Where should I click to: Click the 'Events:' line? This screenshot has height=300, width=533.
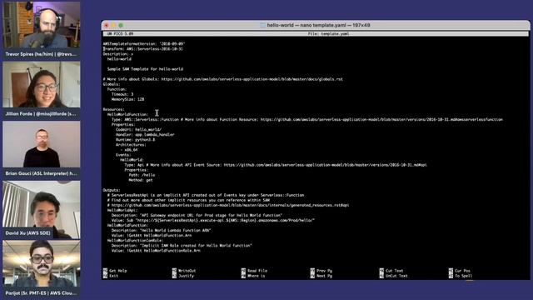123,155
